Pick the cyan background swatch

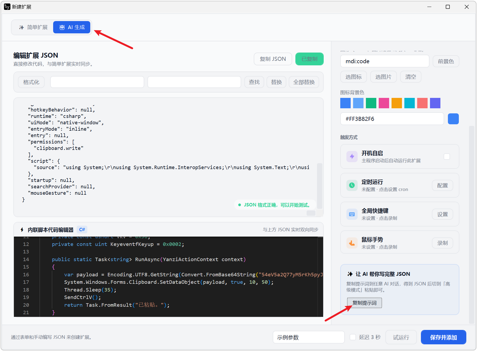(409, 103)
